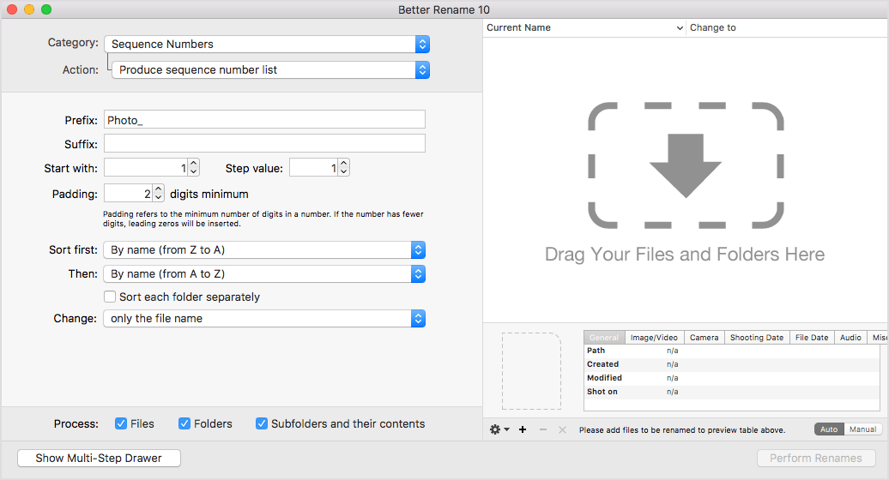Open the Category dropdown
This screenshot has height=480, width=889.
267,45
